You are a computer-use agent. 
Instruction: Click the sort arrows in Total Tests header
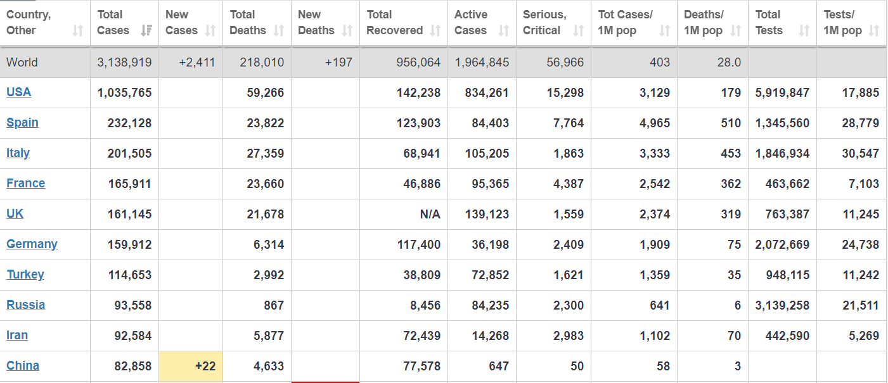pos(804,30)
